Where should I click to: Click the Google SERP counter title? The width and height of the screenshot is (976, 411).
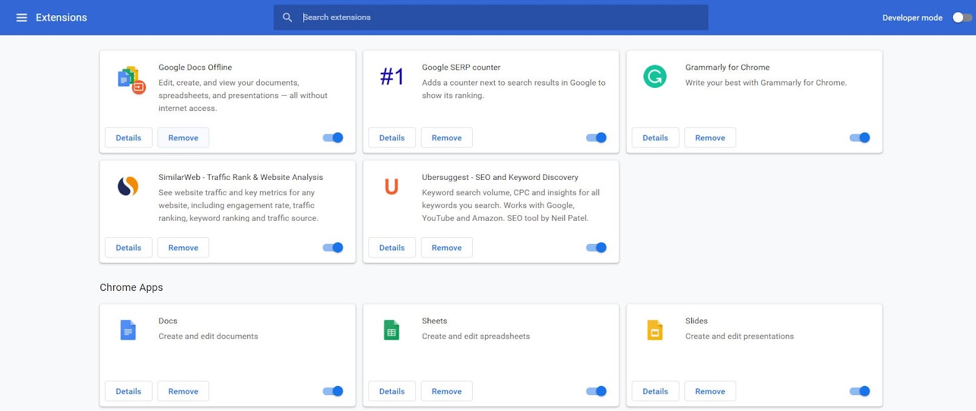tap(461, 67)
